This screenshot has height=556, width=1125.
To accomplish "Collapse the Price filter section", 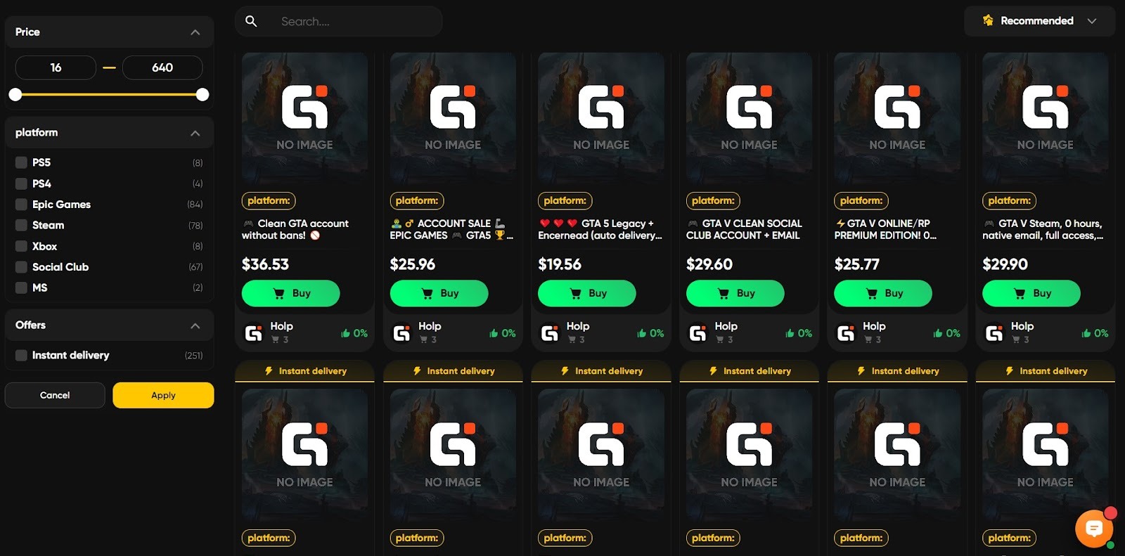I will [195, 32].
